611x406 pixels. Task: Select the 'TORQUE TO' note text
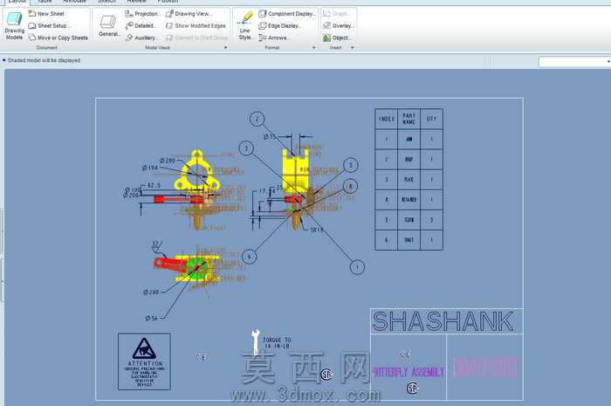(x=277, y=343)
